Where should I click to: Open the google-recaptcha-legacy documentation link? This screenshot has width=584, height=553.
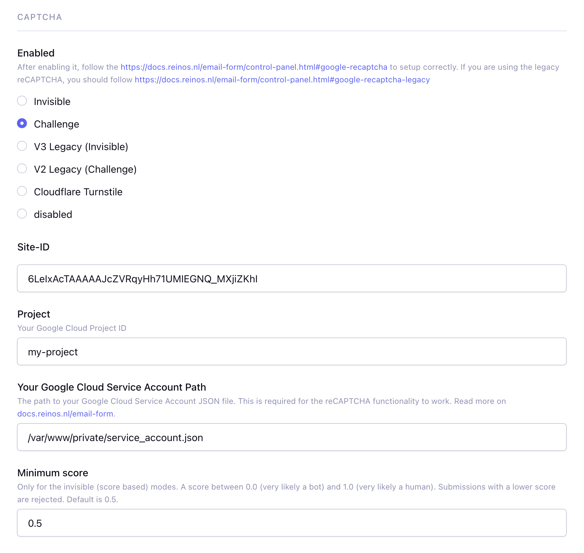pos(282,80)
